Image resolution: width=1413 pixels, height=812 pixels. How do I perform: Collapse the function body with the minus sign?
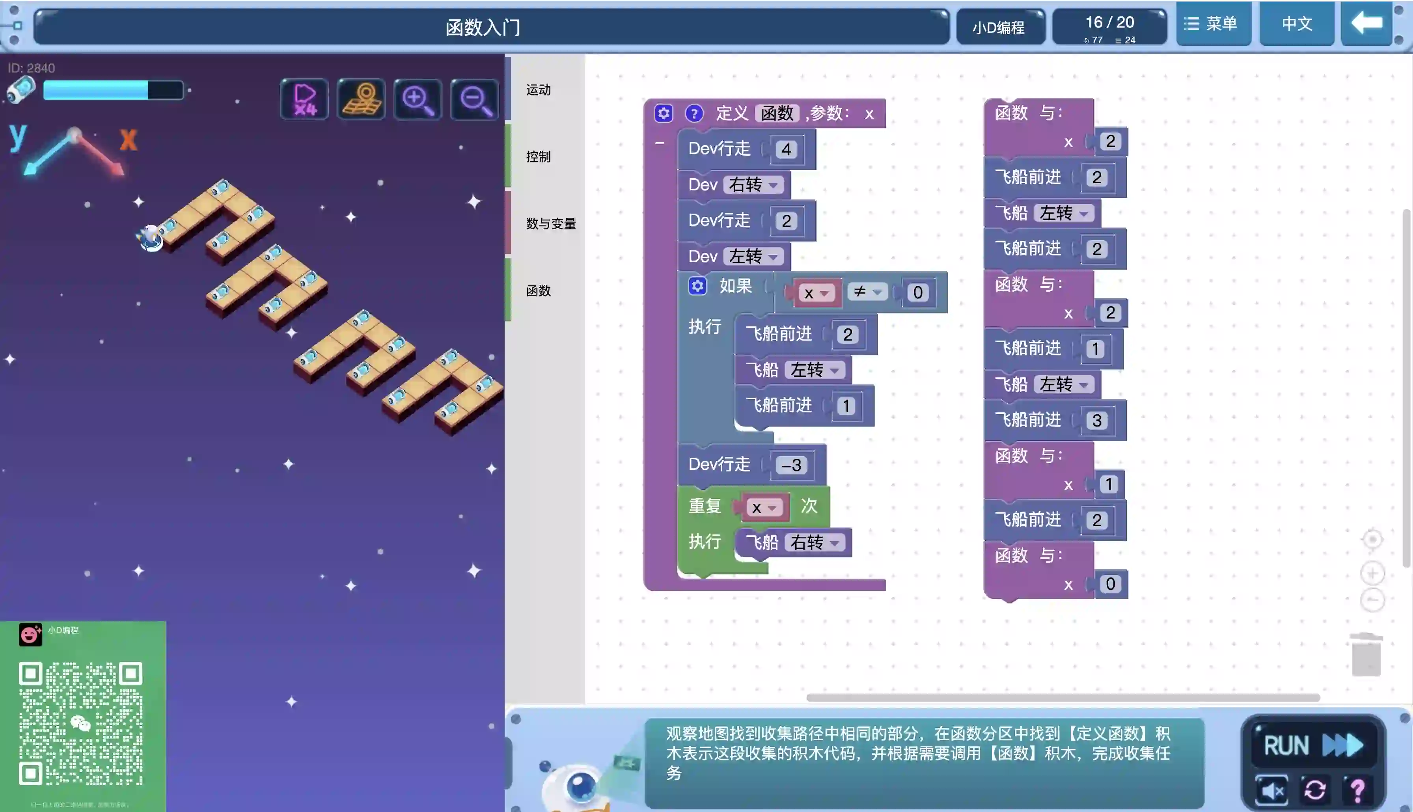pos(659,143)
